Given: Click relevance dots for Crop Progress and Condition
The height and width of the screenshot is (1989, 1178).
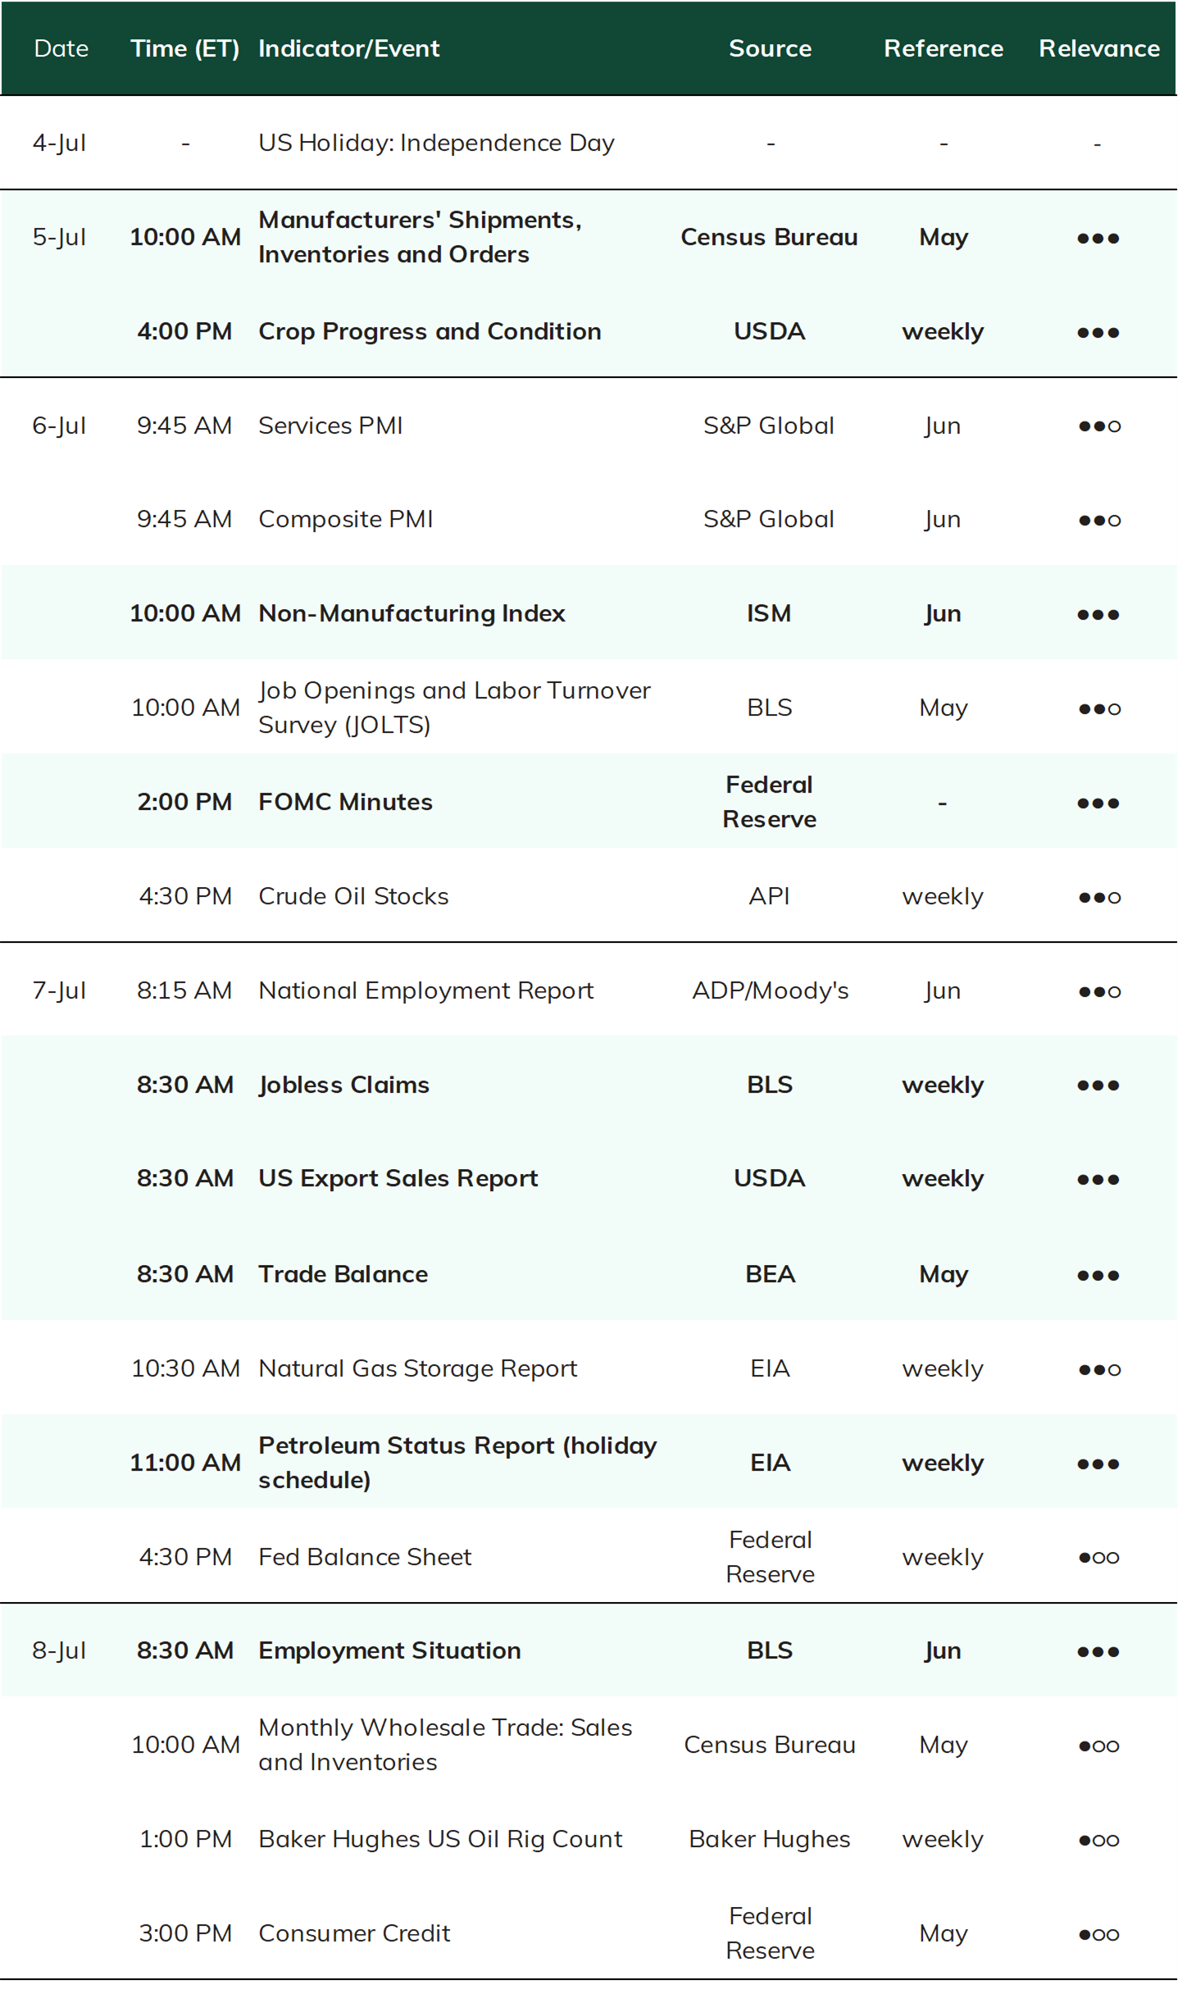Looking at the screenshot, I should [x=1098, y=332].
